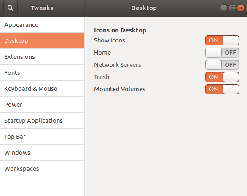The height and width of the screenshot is (196, 247).
Task: Click the 'Trash' label text
Action: [102, 77]
